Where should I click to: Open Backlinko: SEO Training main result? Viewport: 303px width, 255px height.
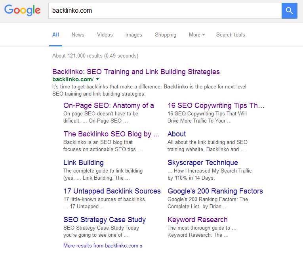[x=136, y=72]
